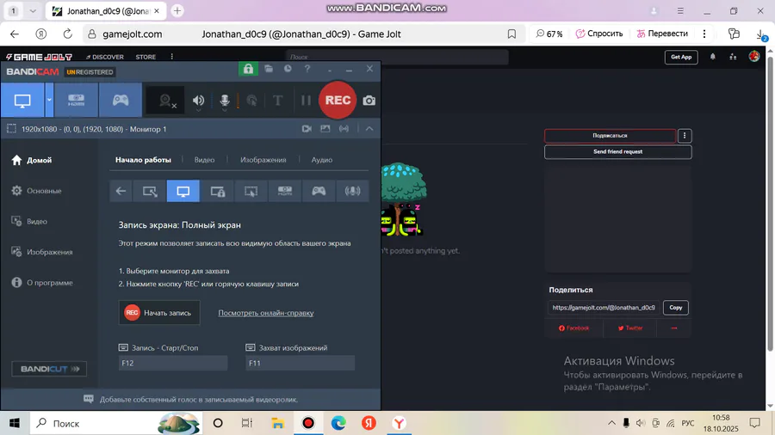Click browser Перевести translate button
This screenshot has height=435, width=775.
662,34
